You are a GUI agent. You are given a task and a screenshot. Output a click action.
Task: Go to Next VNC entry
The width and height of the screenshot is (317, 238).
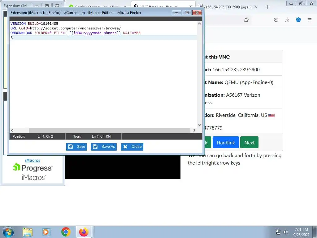(249, 143)
